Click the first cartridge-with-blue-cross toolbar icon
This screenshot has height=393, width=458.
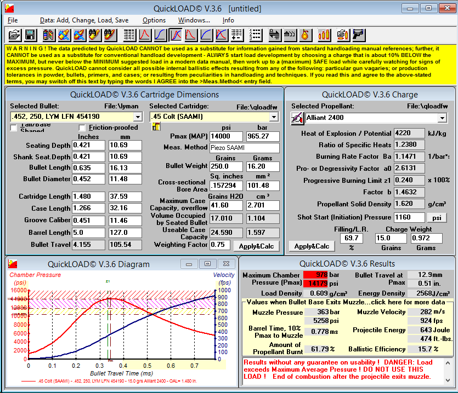[x=64, y=35]
